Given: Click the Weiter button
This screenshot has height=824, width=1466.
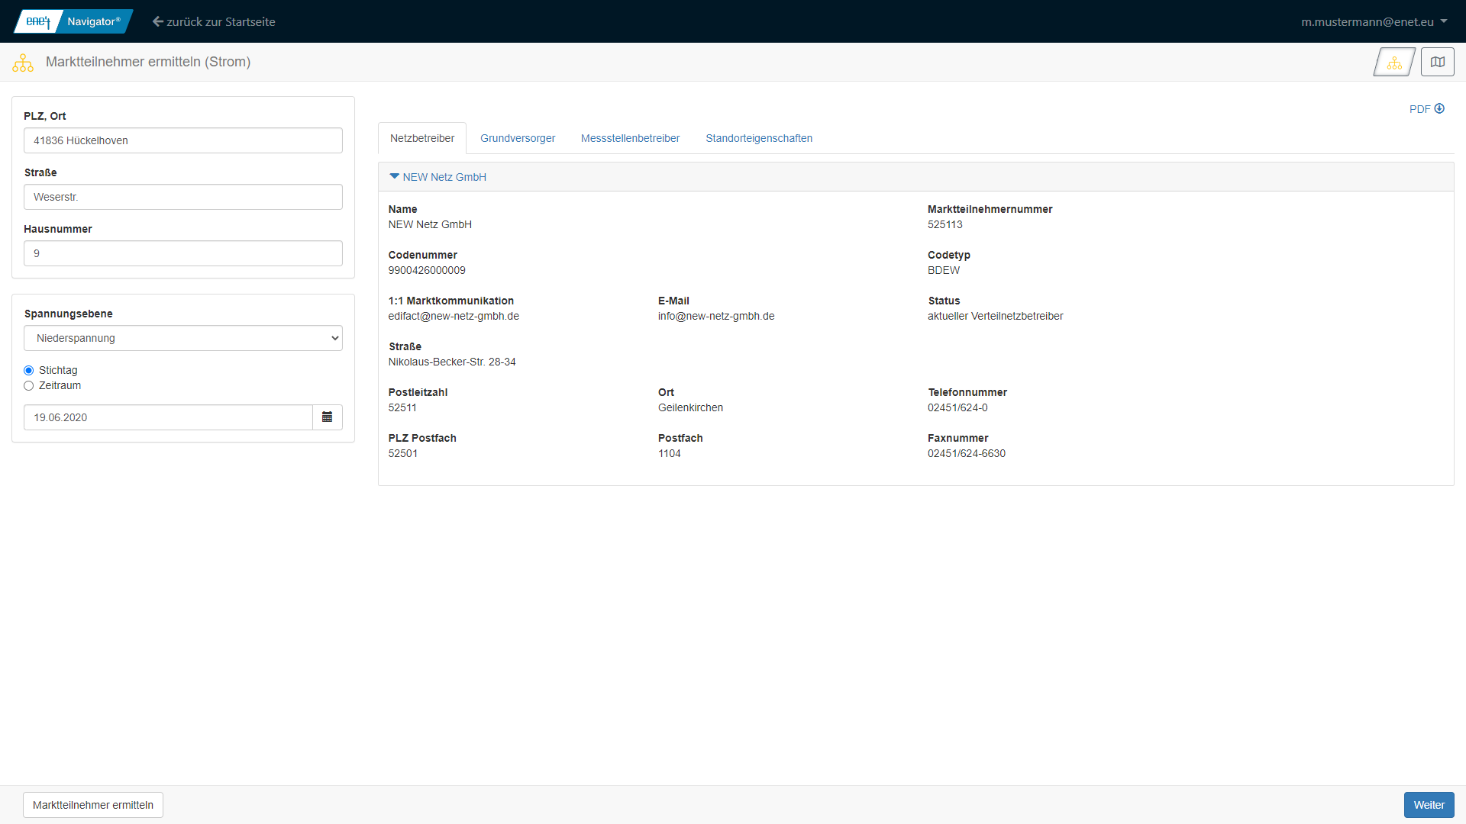Looking at the screenshot, I should 1428,805.
